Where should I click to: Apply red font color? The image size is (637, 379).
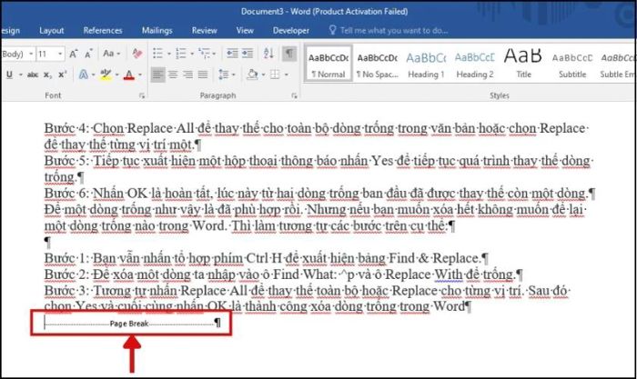(x=129, y=75)
